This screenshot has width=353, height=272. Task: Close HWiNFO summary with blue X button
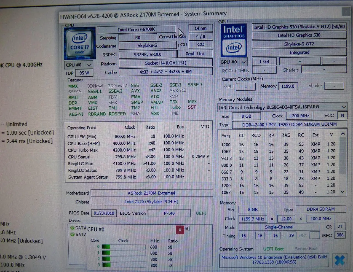click(x=339, y=260)
